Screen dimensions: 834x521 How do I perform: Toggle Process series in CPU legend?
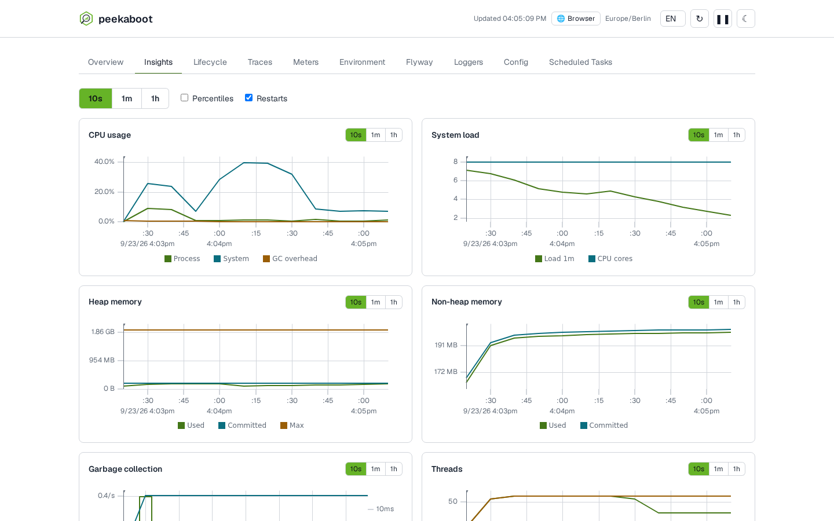[x=182, y=259]
